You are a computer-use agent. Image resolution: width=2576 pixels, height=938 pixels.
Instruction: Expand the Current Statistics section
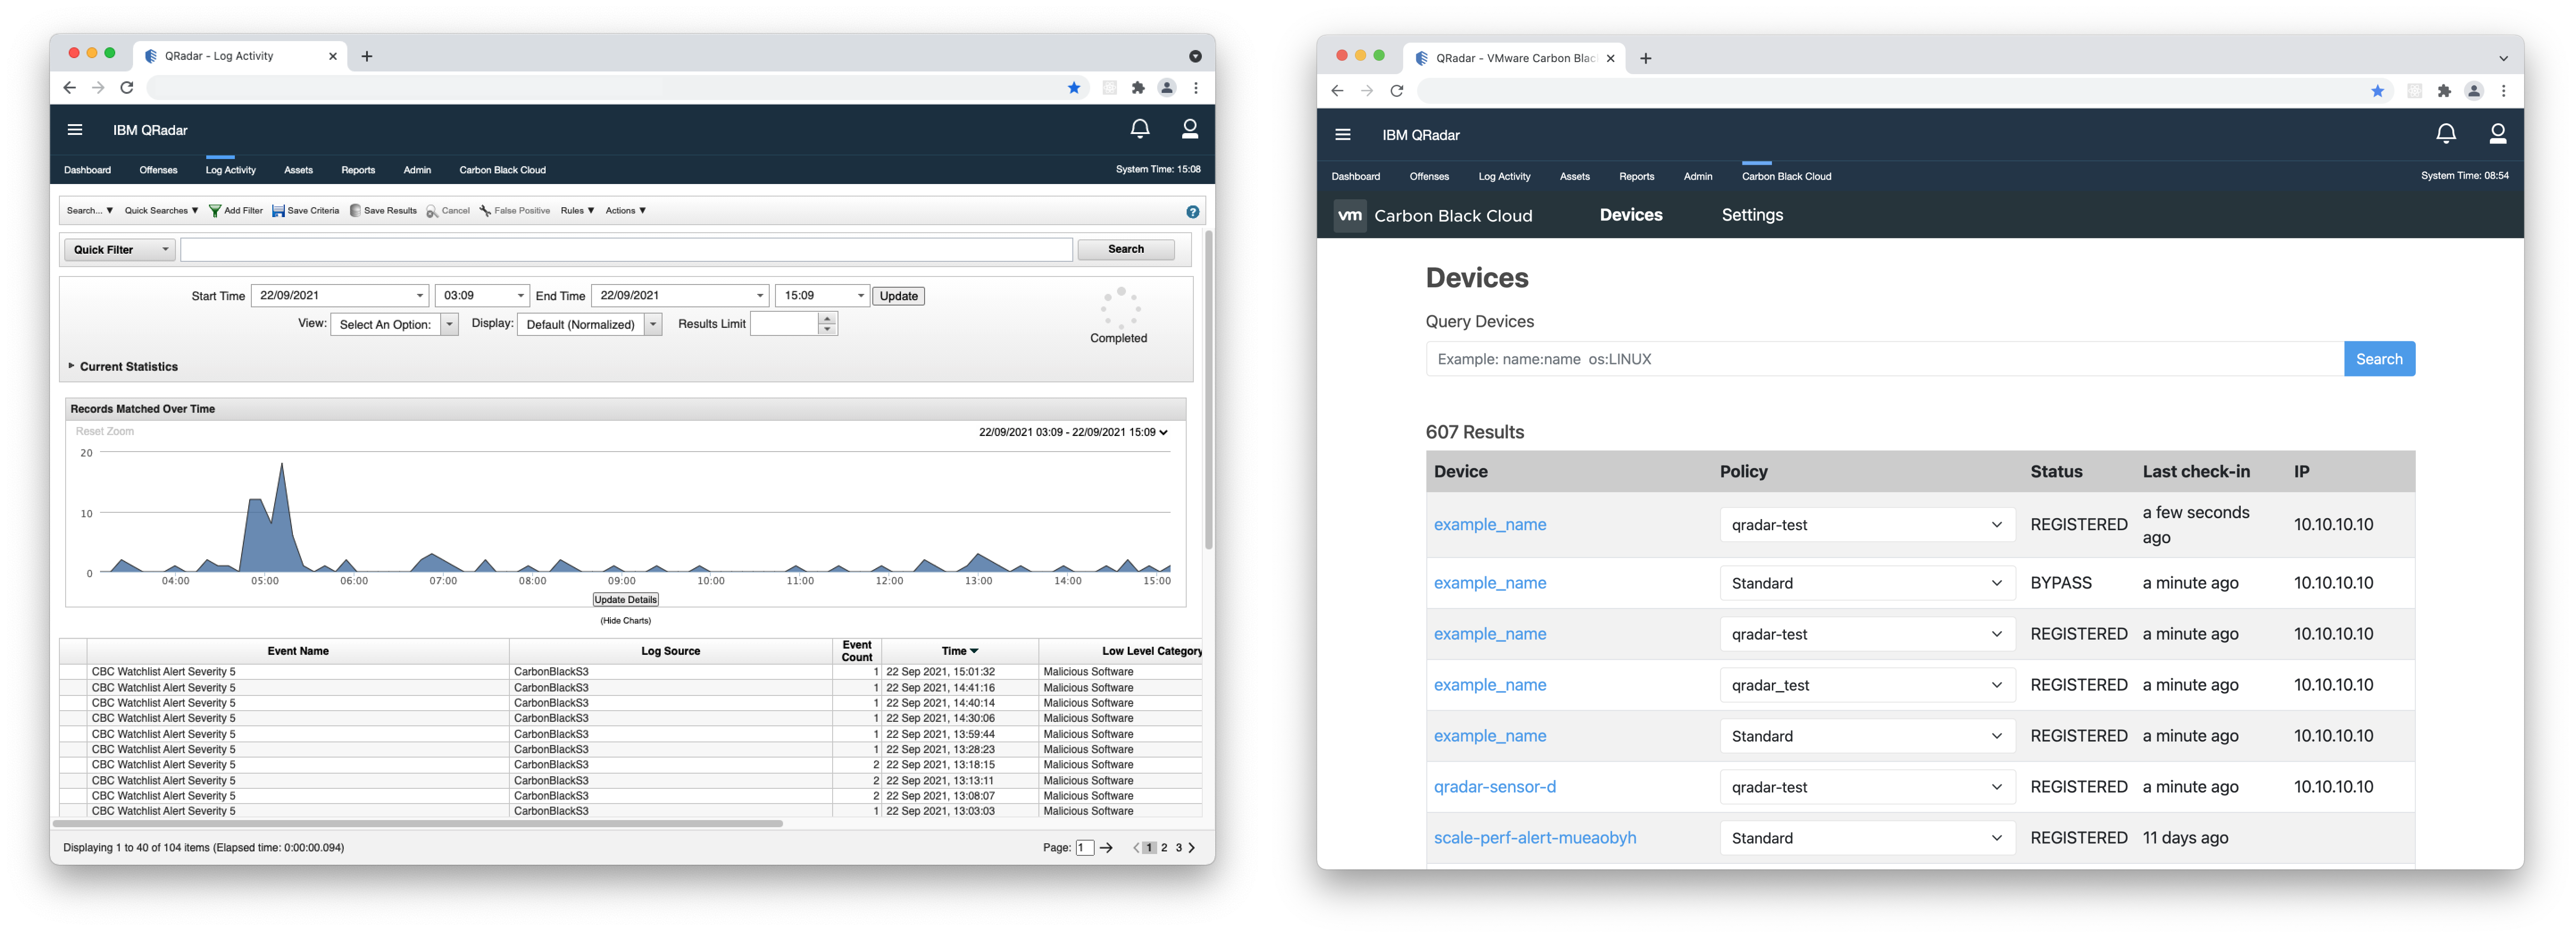71,366
